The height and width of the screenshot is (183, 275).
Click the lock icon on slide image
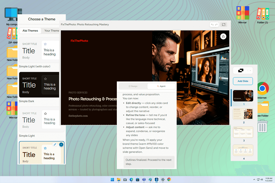pos(223,36)
